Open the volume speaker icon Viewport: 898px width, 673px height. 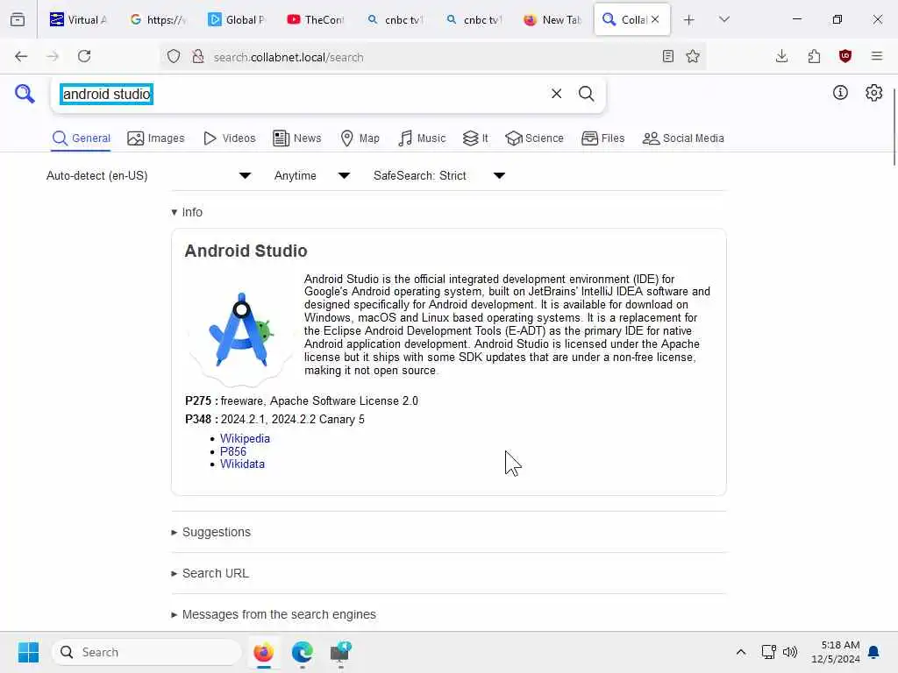click(x=790, y=652)
